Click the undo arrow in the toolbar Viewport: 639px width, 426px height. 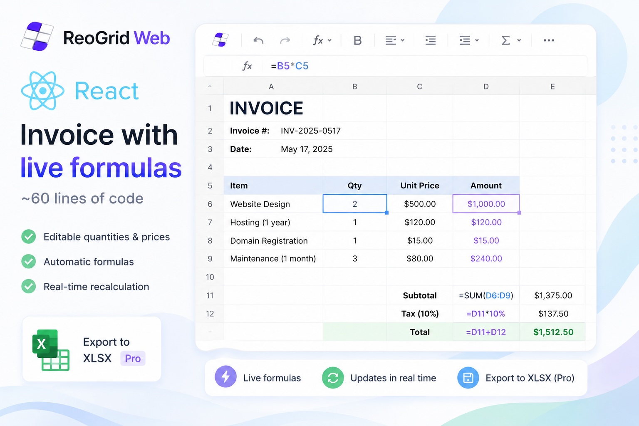point(258,40)
